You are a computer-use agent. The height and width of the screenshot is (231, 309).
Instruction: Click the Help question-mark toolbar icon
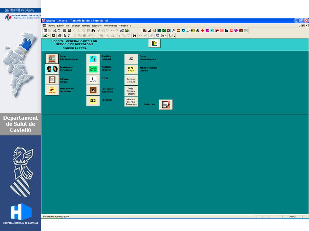171,36
